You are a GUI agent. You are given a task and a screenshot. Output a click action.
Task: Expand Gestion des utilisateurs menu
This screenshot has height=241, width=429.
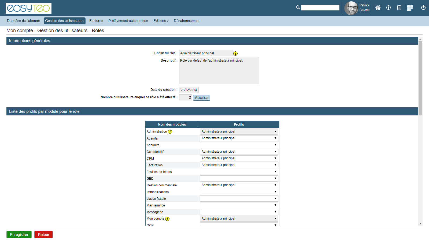(64, 21)
